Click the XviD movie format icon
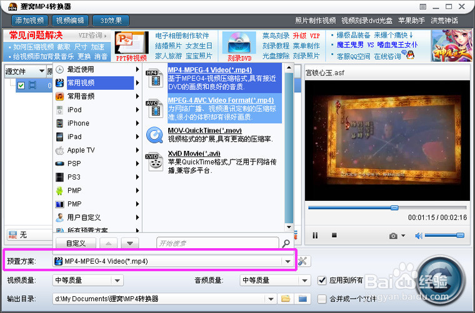 pos(154,162)
